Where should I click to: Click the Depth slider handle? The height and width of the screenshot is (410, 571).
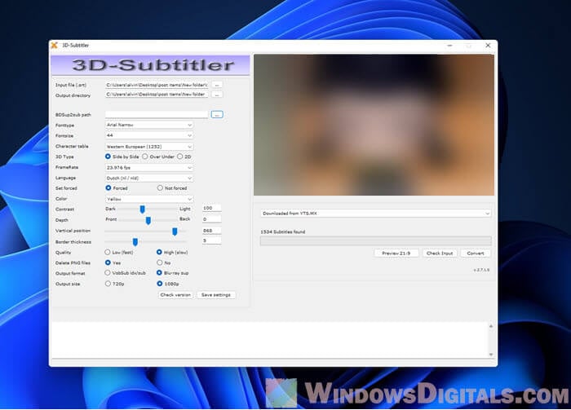tap(148, 220)
